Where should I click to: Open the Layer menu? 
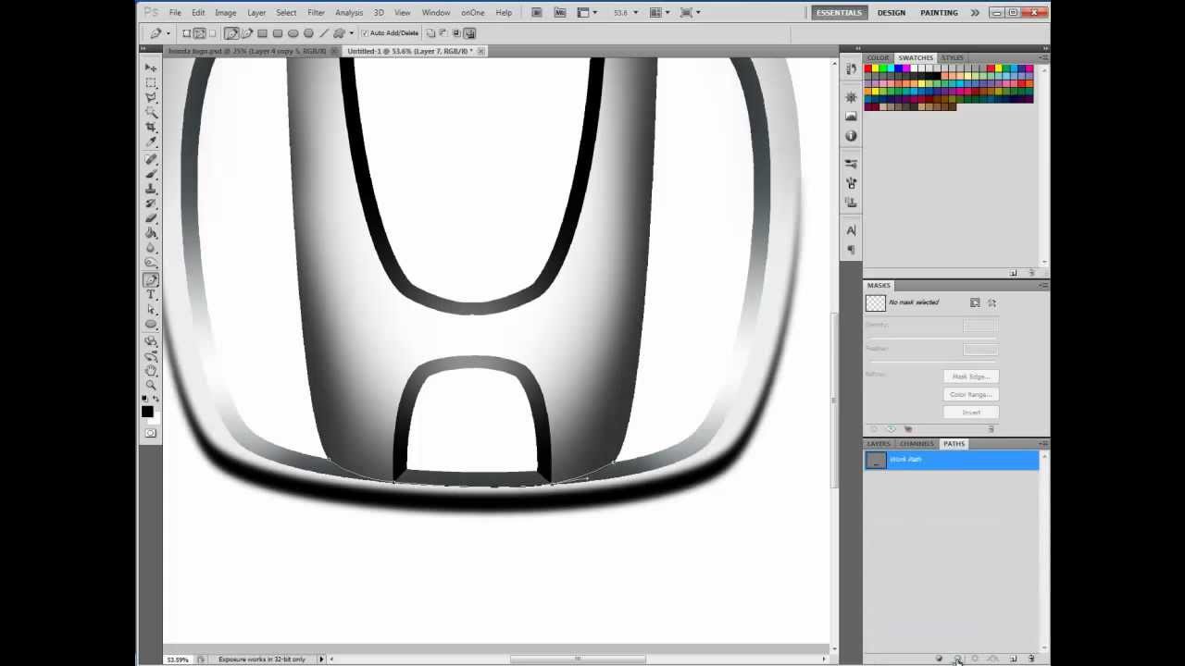[x=256, y=13]
